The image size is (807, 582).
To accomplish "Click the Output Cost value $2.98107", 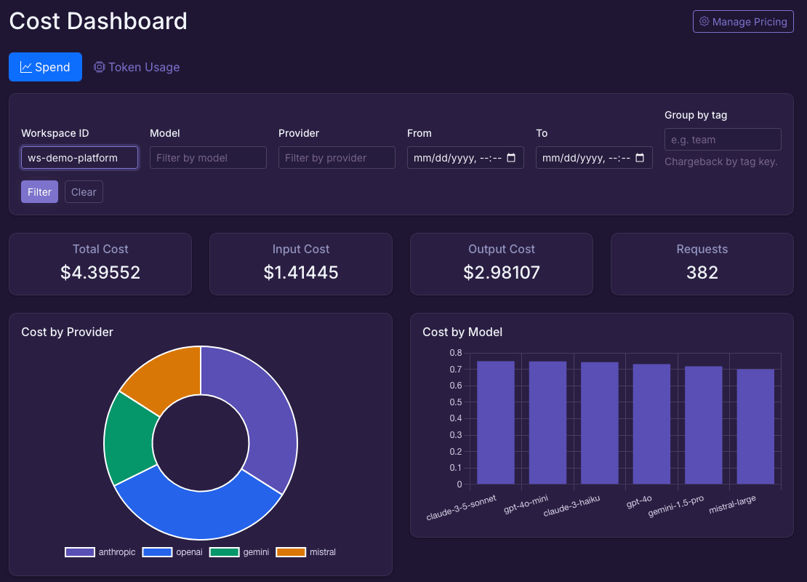I will click(x=502, y=273).
